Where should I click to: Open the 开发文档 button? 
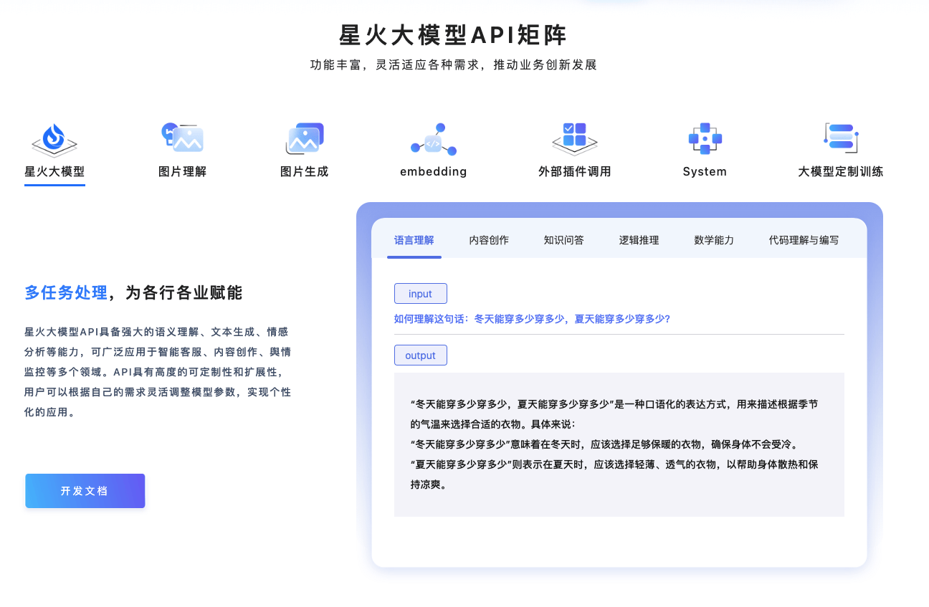[85, 491]
